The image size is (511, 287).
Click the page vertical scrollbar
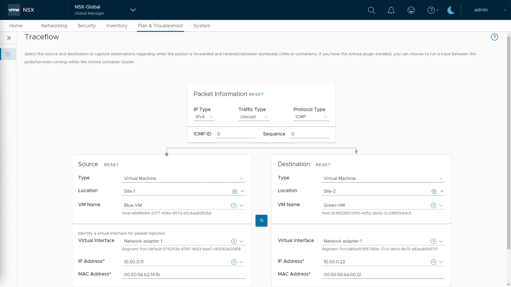(509, 143)
